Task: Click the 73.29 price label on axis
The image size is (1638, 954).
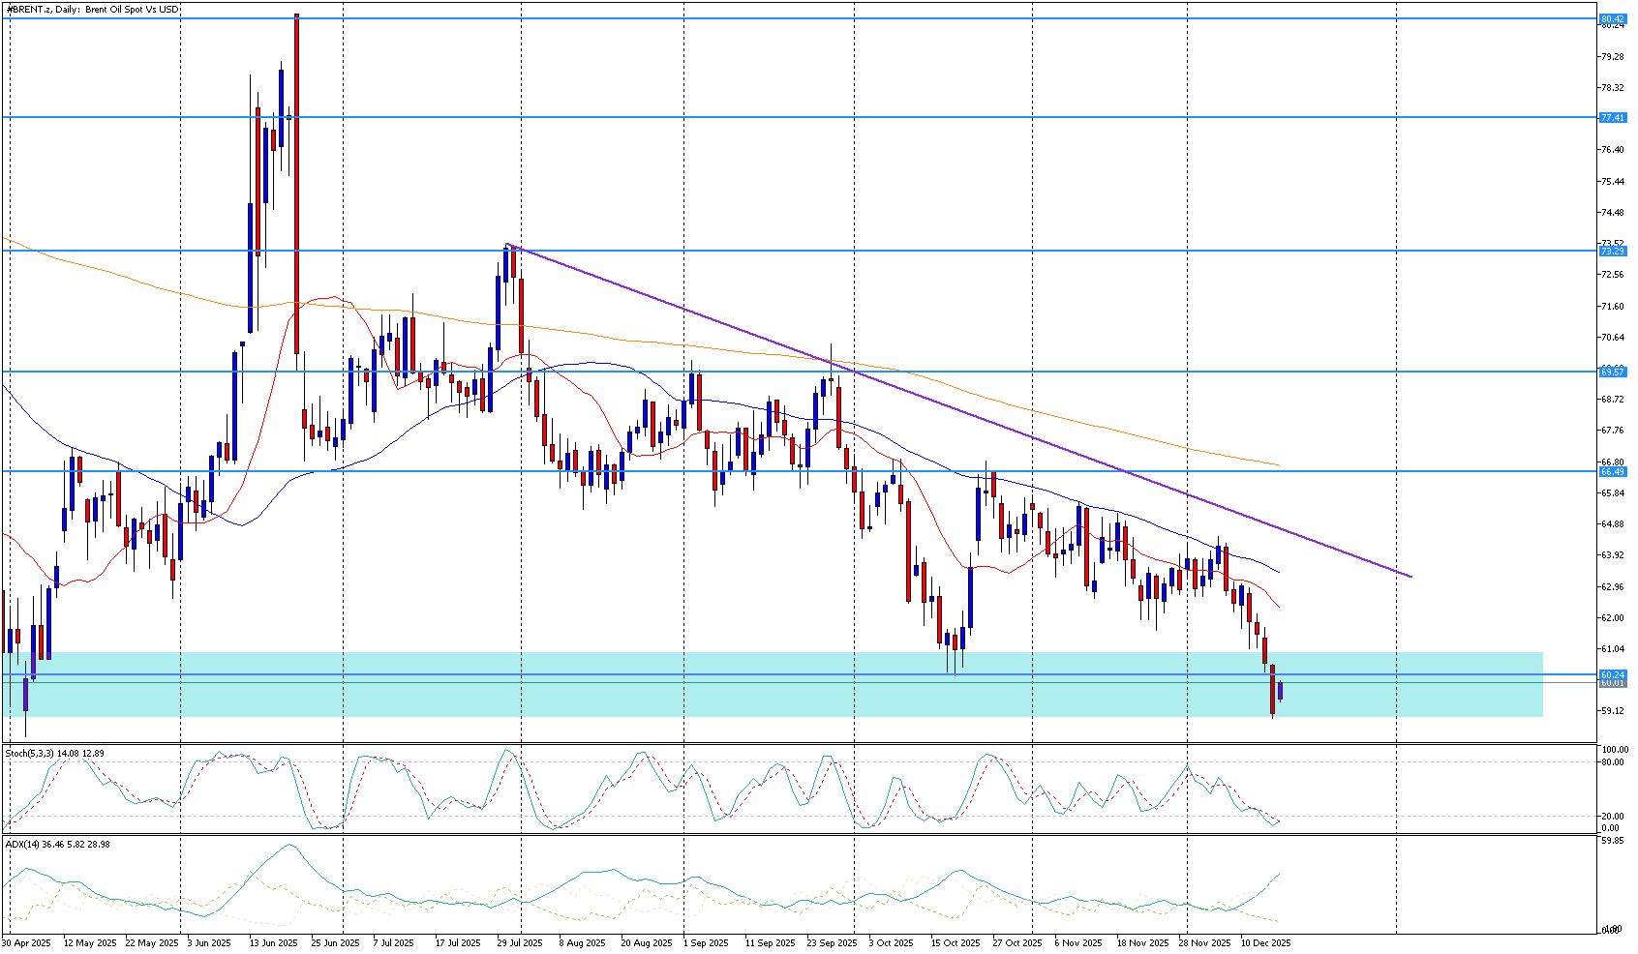Action: click(x=1612, y=251)
